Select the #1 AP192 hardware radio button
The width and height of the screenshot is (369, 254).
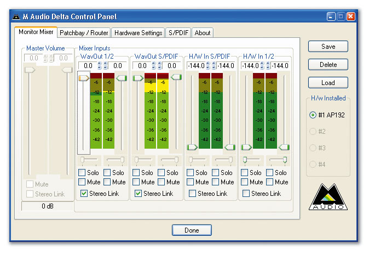click(x=313, y=115)
